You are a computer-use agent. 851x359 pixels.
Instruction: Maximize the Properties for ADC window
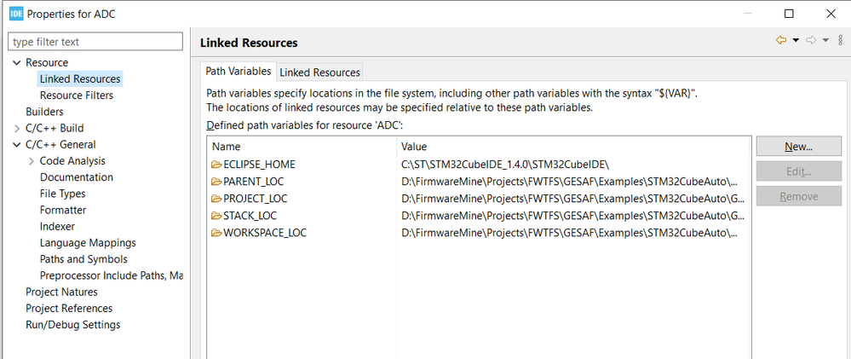(789, 14)
